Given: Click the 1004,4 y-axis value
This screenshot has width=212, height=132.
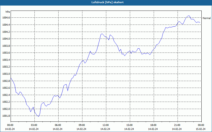Looking at the screenshot, I should point(6,25).
